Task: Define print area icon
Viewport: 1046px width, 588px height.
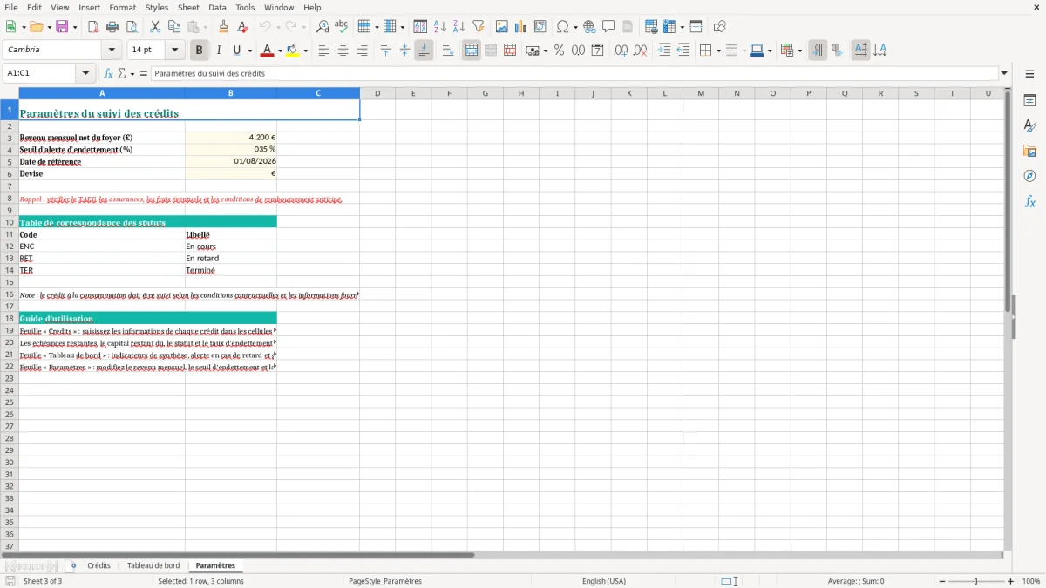Action: point(651,27)
